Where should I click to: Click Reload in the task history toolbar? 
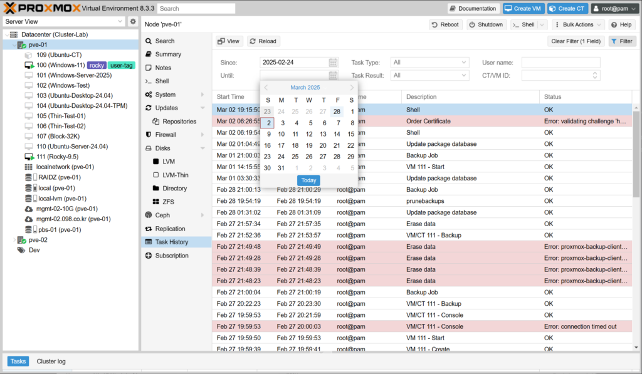[x=263, y=41]
